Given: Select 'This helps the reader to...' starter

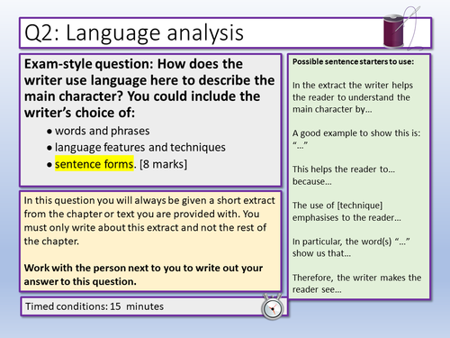Looking at the screenshot, I should pos(344,169).
